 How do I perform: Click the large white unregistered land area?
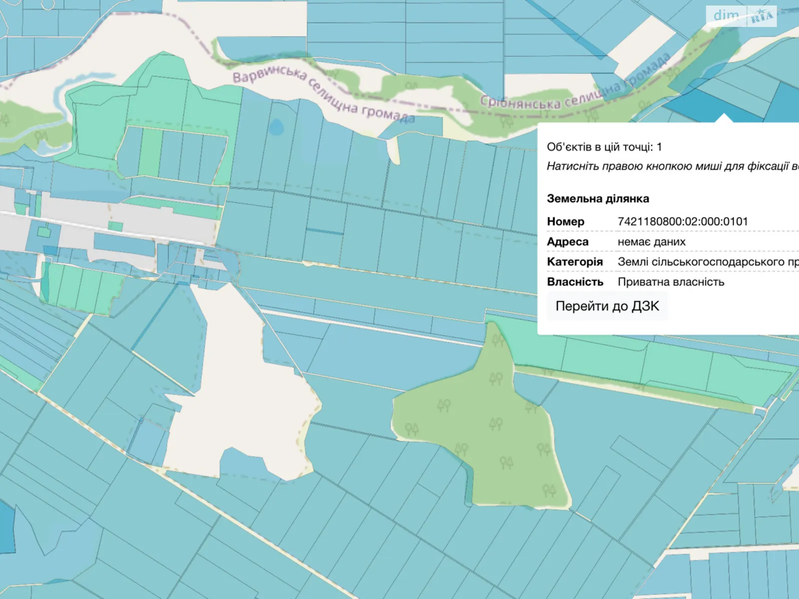click(x=240, y=394)
